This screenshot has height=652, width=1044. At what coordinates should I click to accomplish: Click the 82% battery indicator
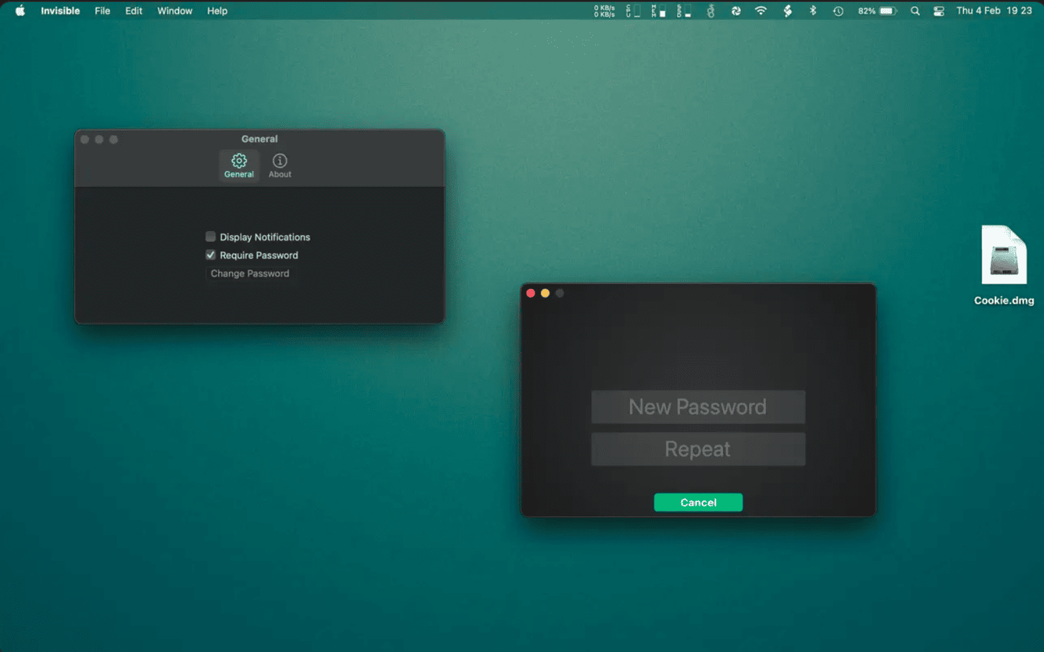pos(877,11)
